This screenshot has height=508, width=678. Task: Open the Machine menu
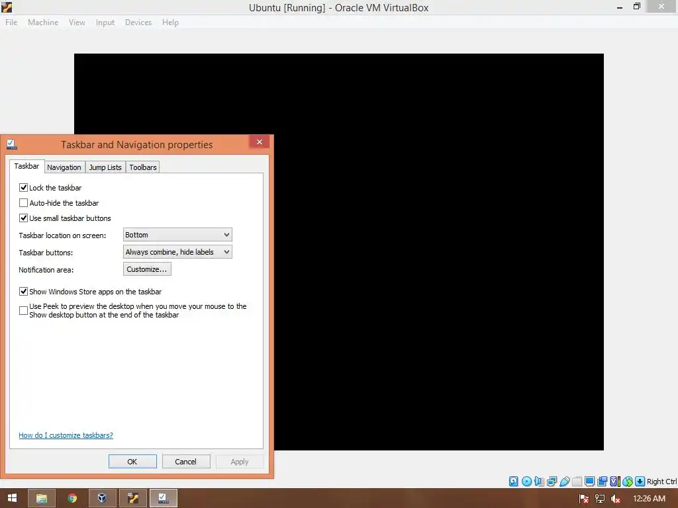(x=43, y=22)
